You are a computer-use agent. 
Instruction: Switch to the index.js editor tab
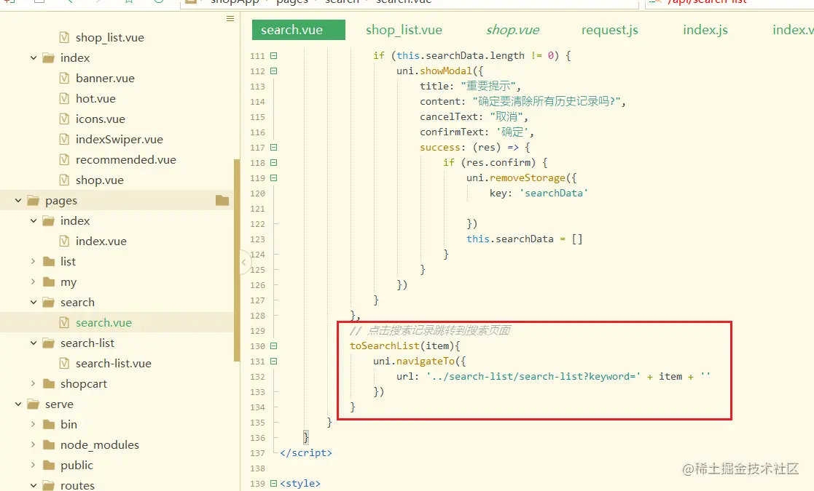pyautogui.click(x=705, y=30)
